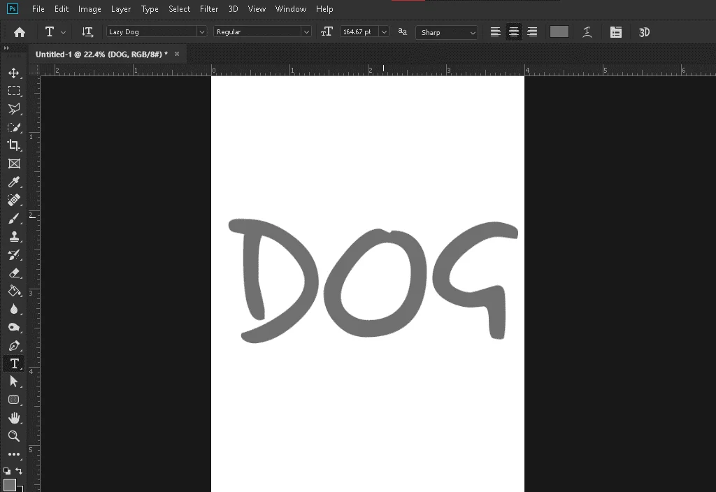Click the text color swatch in options bar
716x492 pixels.
(x=559, y=31)
